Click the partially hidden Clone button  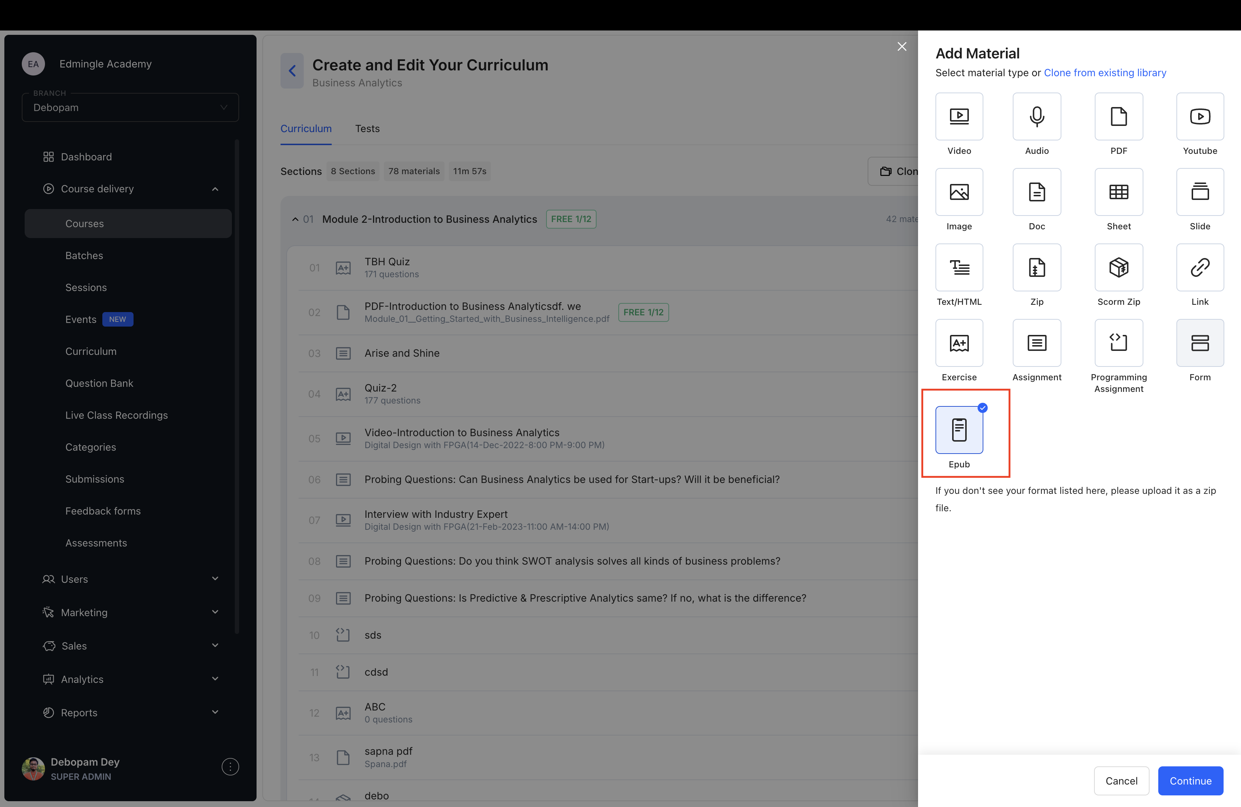pyautogui.click(x=893, y=172)
